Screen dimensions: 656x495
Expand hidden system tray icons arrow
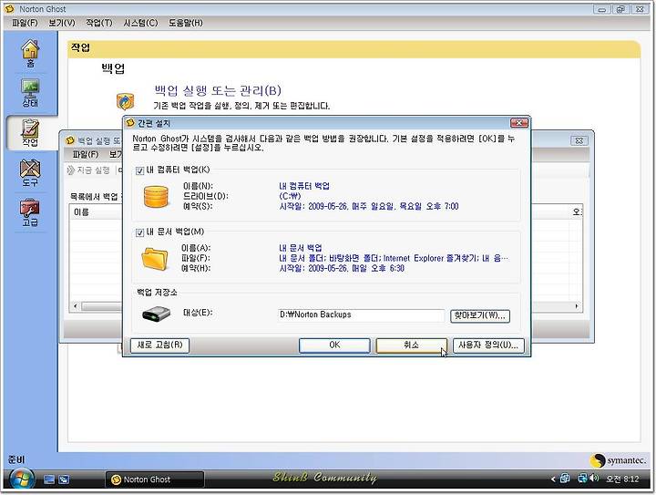point(553,479)
